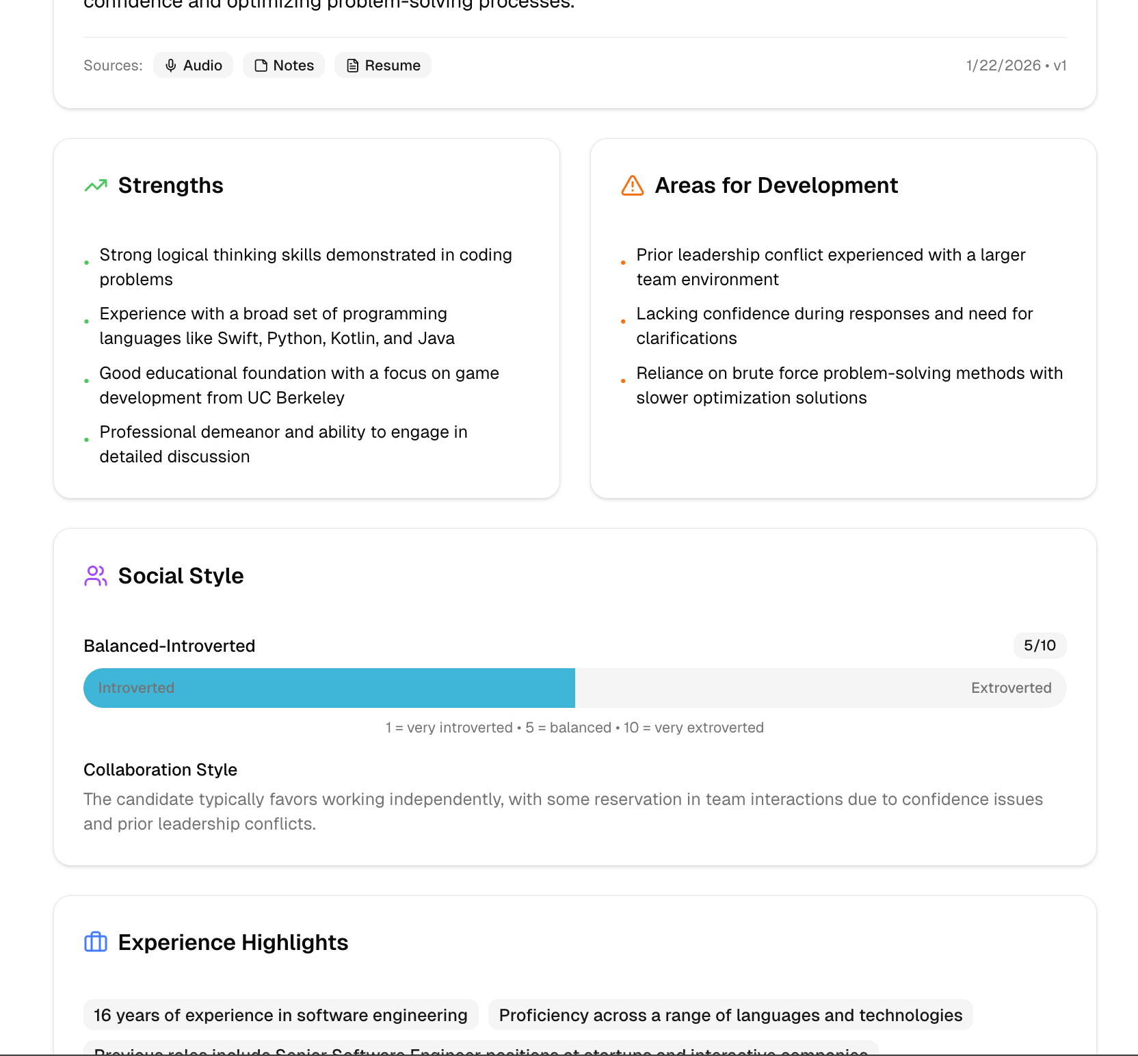Click the green trending arrow icon beside Strengths

click(x=96, y=185)
